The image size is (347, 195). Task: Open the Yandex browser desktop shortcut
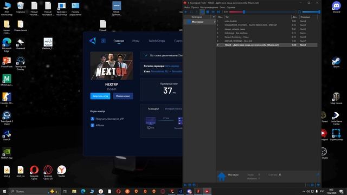(x=61, y=171)
